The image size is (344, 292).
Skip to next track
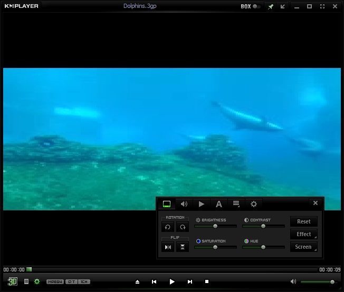pos(190,281)
